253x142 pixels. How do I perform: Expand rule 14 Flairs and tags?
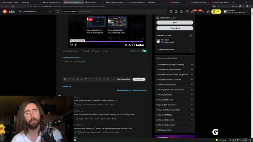[x=175, y=130]
